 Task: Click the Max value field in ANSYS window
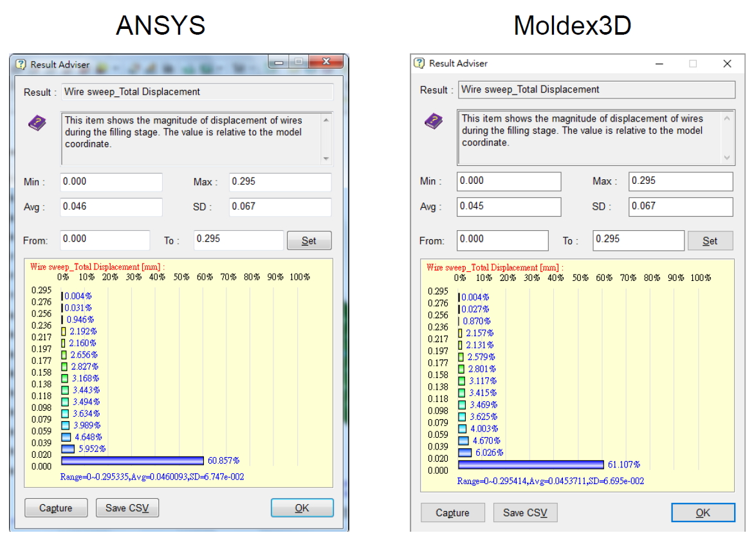[x=280, y=182]
